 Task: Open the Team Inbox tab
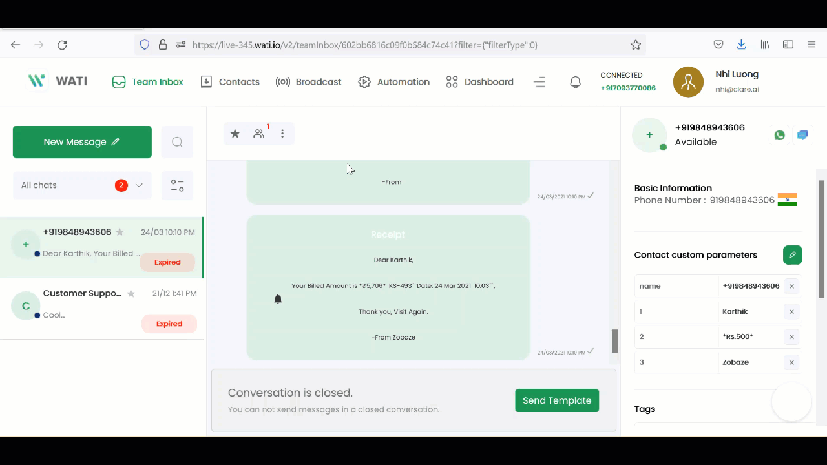147,82
